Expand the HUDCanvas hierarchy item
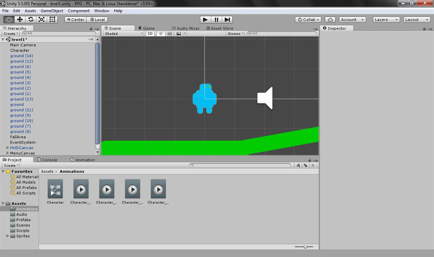 8,148
